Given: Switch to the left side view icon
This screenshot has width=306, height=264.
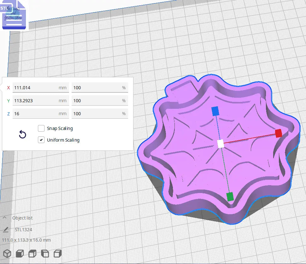Looking at the screenshot, I should (45, 253).
